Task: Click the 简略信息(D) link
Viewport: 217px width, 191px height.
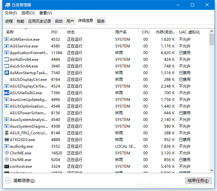Action: (x=24, y=180)
